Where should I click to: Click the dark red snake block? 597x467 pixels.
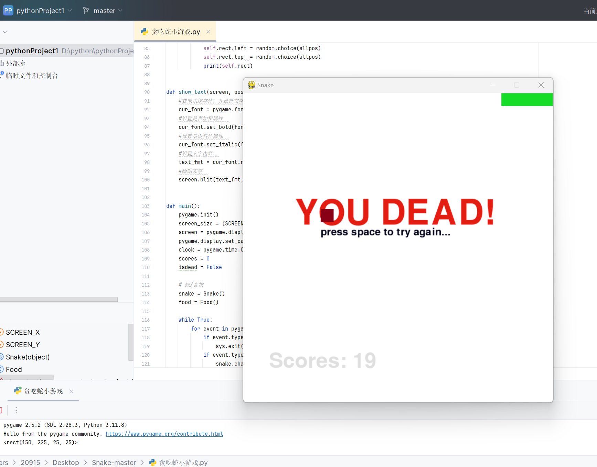327,215
